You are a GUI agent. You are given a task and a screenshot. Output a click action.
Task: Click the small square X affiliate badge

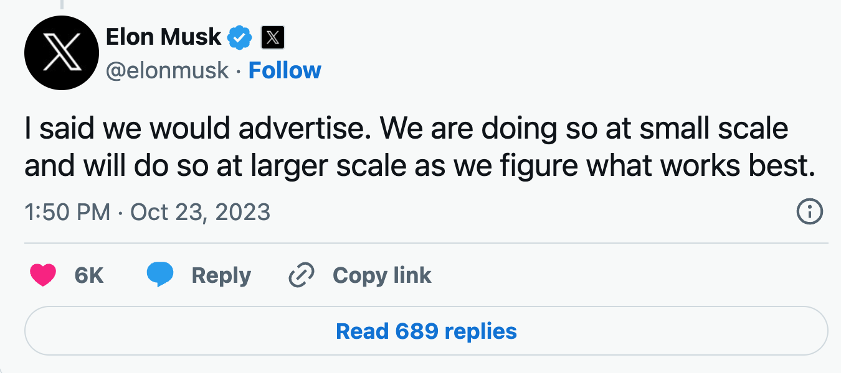point(272,39)
